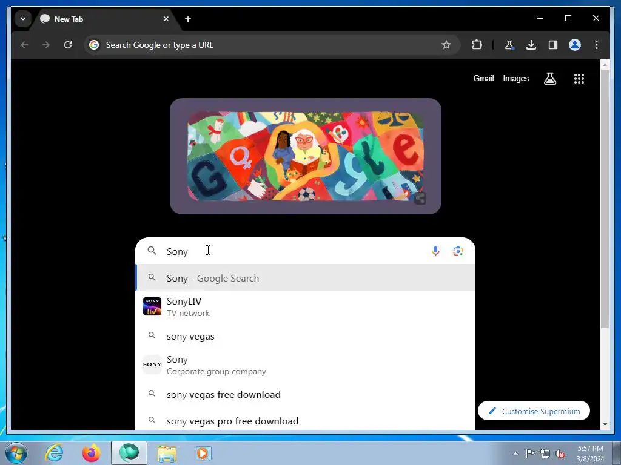The height and width of the screenshot is (465, 621).
Task: Open the Windows Start button
Action: click(16, 453)
